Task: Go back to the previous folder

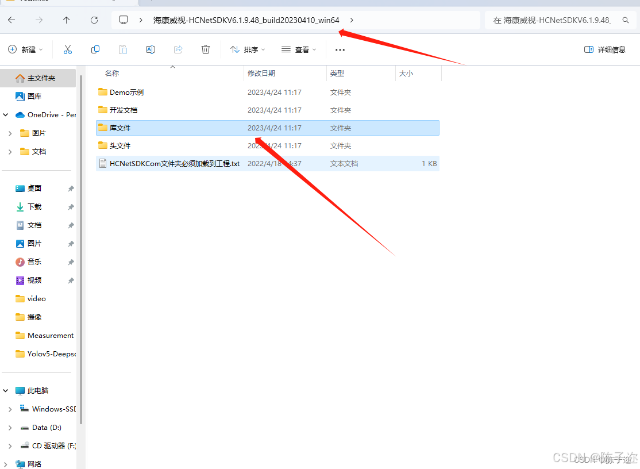Action: pyautogui.click(x=11, y=20)
